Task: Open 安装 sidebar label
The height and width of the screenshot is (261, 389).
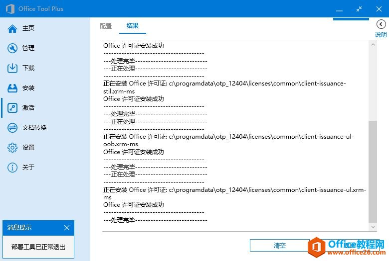Action: [28, 88]
